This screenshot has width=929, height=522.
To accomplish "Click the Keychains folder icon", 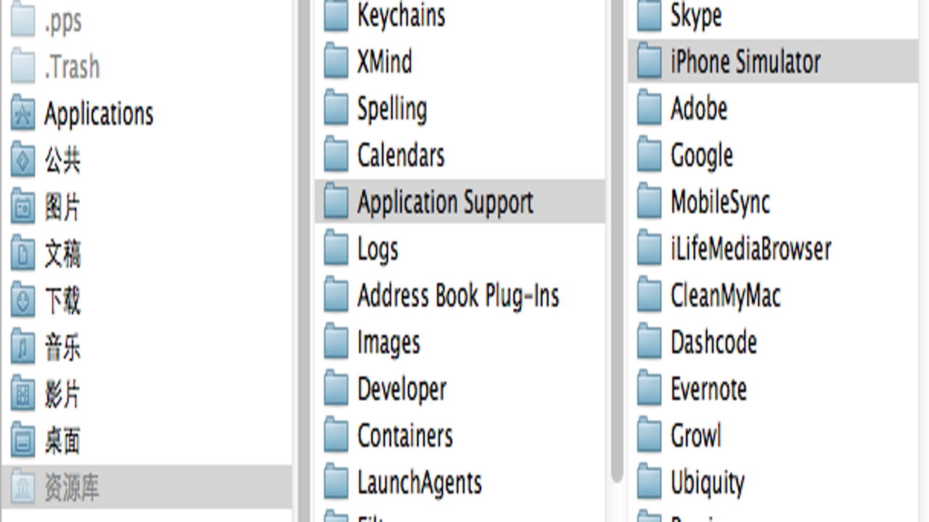I will [336, 16].
